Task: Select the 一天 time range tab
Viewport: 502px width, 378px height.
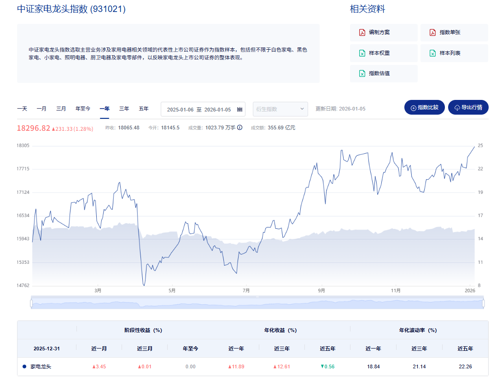Action: tap(22, 109)
